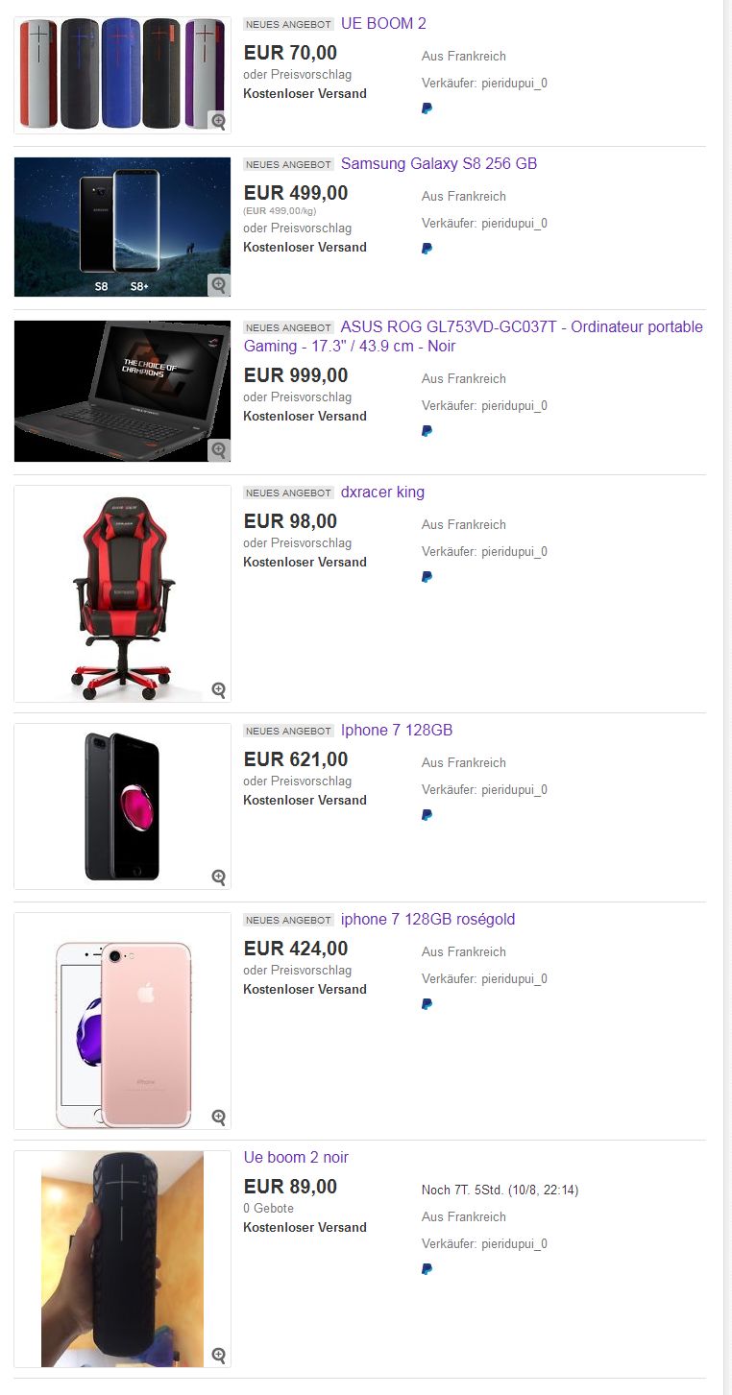The height and width of the screenshot is (1395, 732).
Task: Open the iphone 7 128GB roségold listing
Action: [428, 920]
